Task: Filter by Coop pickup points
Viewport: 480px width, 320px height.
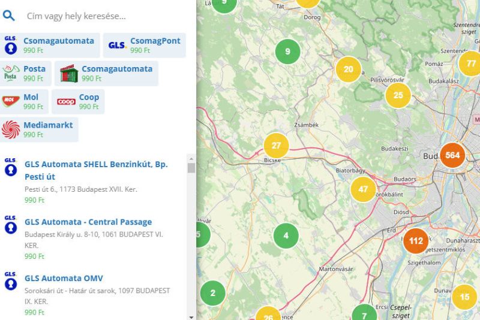Action: click(78, 101)
